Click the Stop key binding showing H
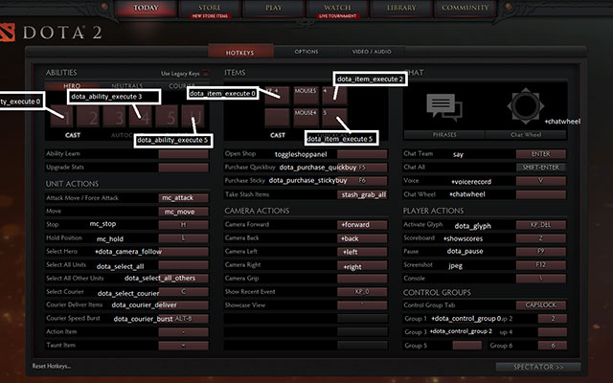The height and width of the screenshot is (383, 613). tap(183, 225)
